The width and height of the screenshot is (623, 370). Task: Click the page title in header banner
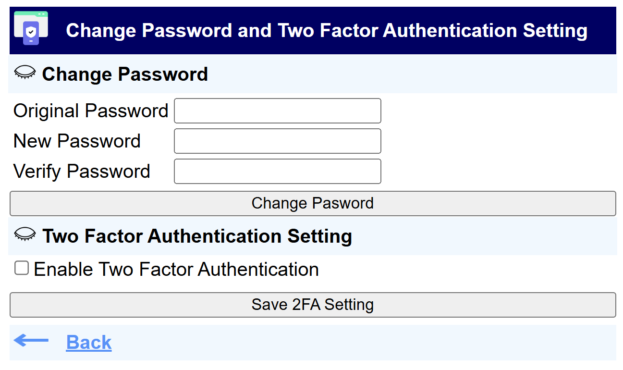point(327,31)
